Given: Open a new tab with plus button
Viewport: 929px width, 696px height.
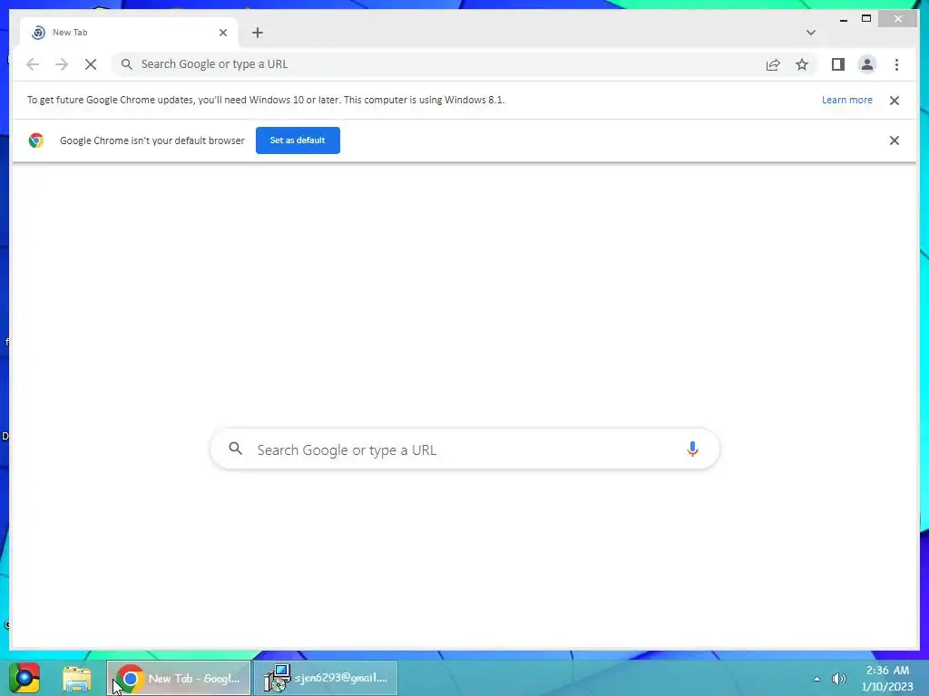Looking at the screenshot, I should 257,33.
